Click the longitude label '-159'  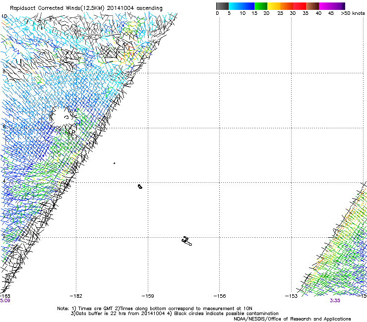pos(148,296)
